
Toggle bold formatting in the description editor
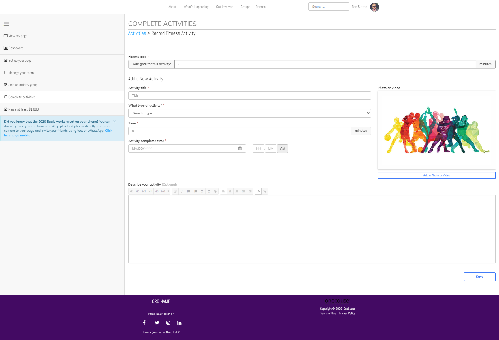point(175,191)
